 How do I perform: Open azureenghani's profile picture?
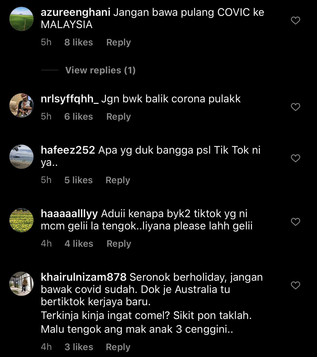(x=21, y=19)
